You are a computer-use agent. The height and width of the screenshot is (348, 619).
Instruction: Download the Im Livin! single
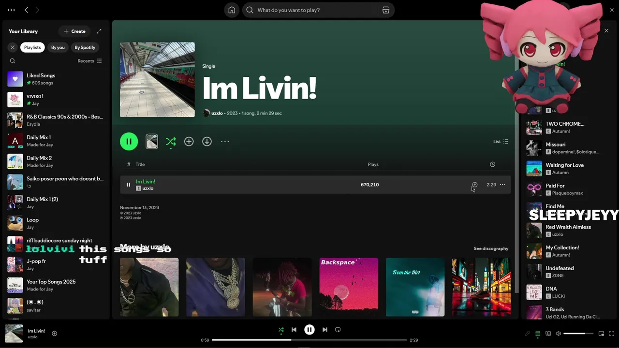207,142
